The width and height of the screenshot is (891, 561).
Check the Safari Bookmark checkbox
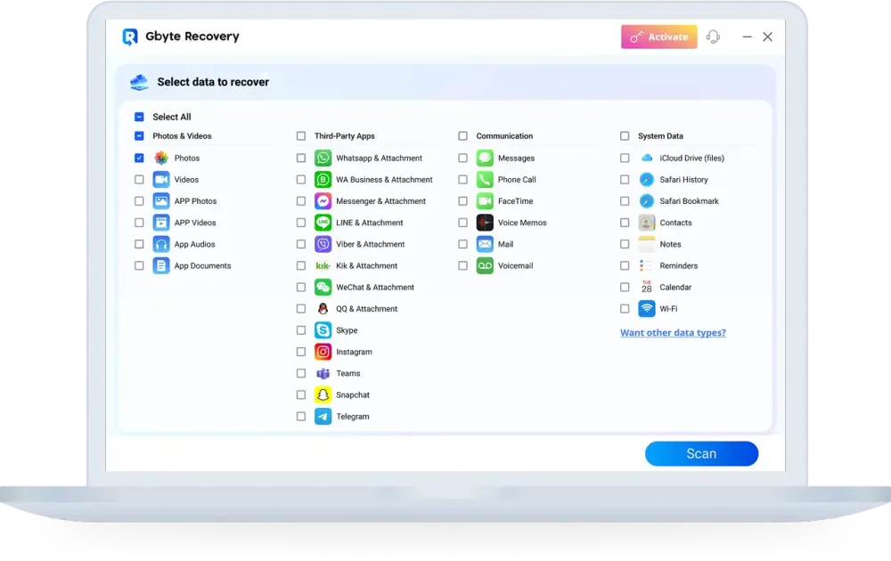click(625, 201)
